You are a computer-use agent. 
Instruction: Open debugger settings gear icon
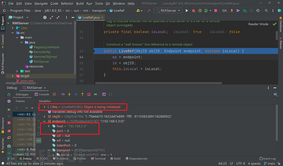(x=9, y=101)
